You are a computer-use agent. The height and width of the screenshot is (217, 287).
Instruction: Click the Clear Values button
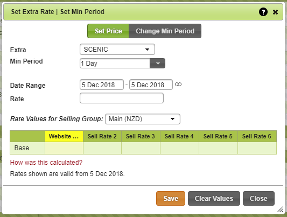(214, 199)
